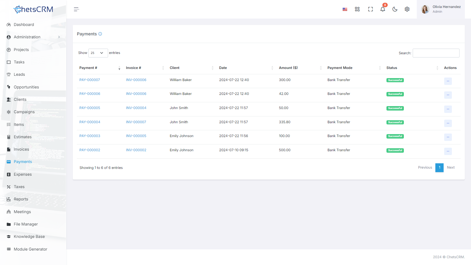Click the Taxes percent icon
Screen dimensions: 471x265
pos(9,187)
